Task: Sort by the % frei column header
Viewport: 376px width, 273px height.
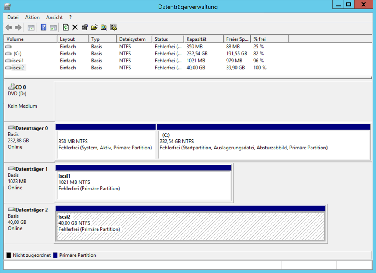Action: tap(270, 39)
